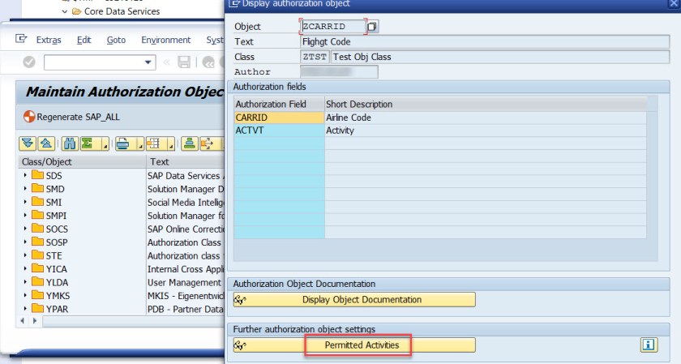Click the User Management text row
Screen dimensions: 681x364
185,282
